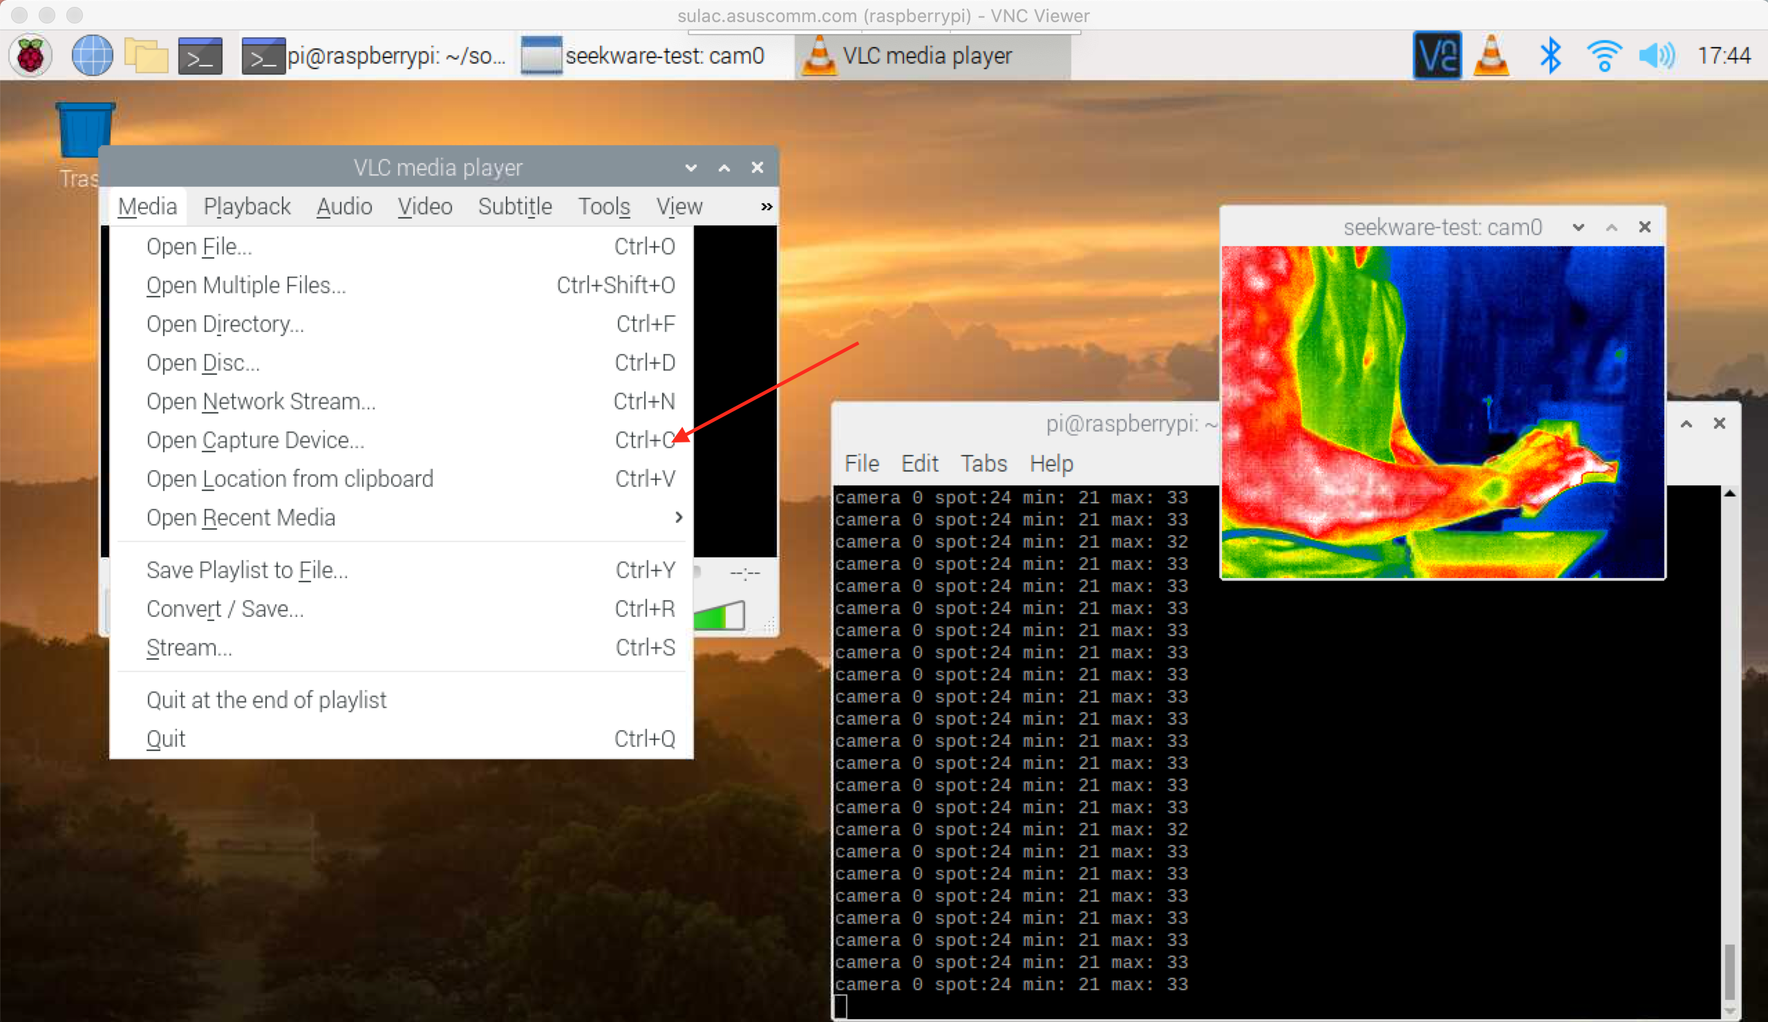Toggle Quit at the end of playlist

[x=402, y=700]
